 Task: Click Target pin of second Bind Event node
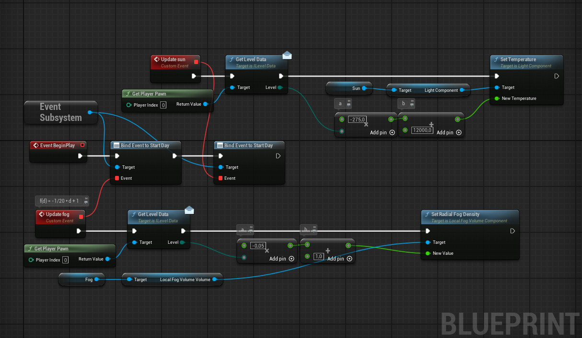[221, 167]
